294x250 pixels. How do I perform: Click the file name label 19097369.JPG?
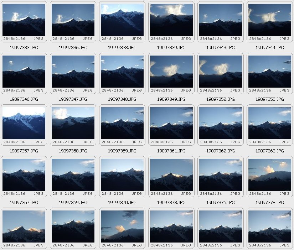[x=73, y=202]
